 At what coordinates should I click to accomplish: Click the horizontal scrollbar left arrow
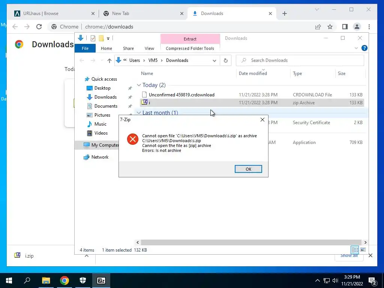pyautogui.click(x=138, y=243)
